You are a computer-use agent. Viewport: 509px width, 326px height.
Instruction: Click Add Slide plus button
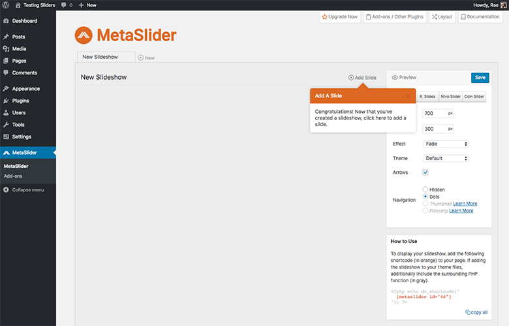[x=362, y=78]
